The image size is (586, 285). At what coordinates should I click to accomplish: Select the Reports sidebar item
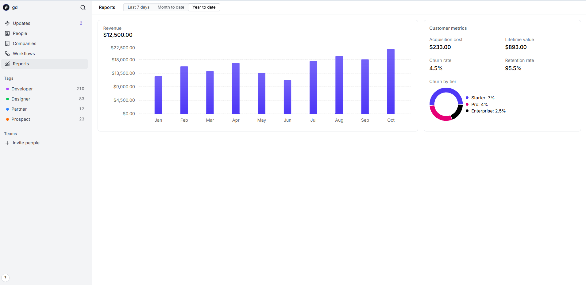pyautogui.click(x=44, y=64)
